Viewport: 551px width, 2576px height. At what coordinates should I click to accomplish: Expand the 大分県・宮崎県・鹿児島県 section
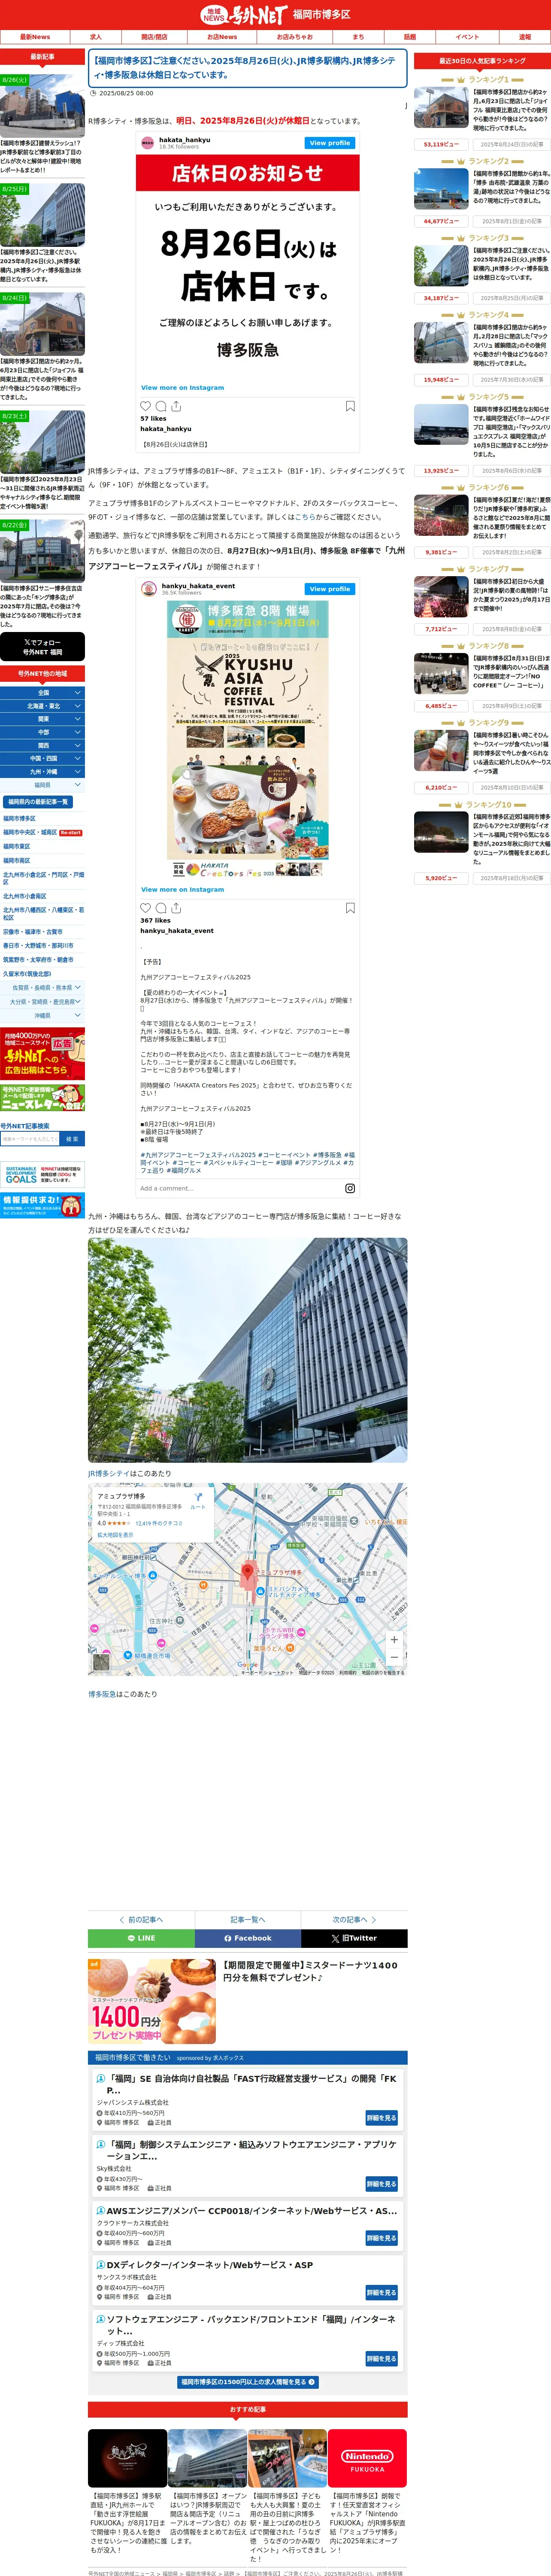pyautogui.click(x=42, y=1002)
